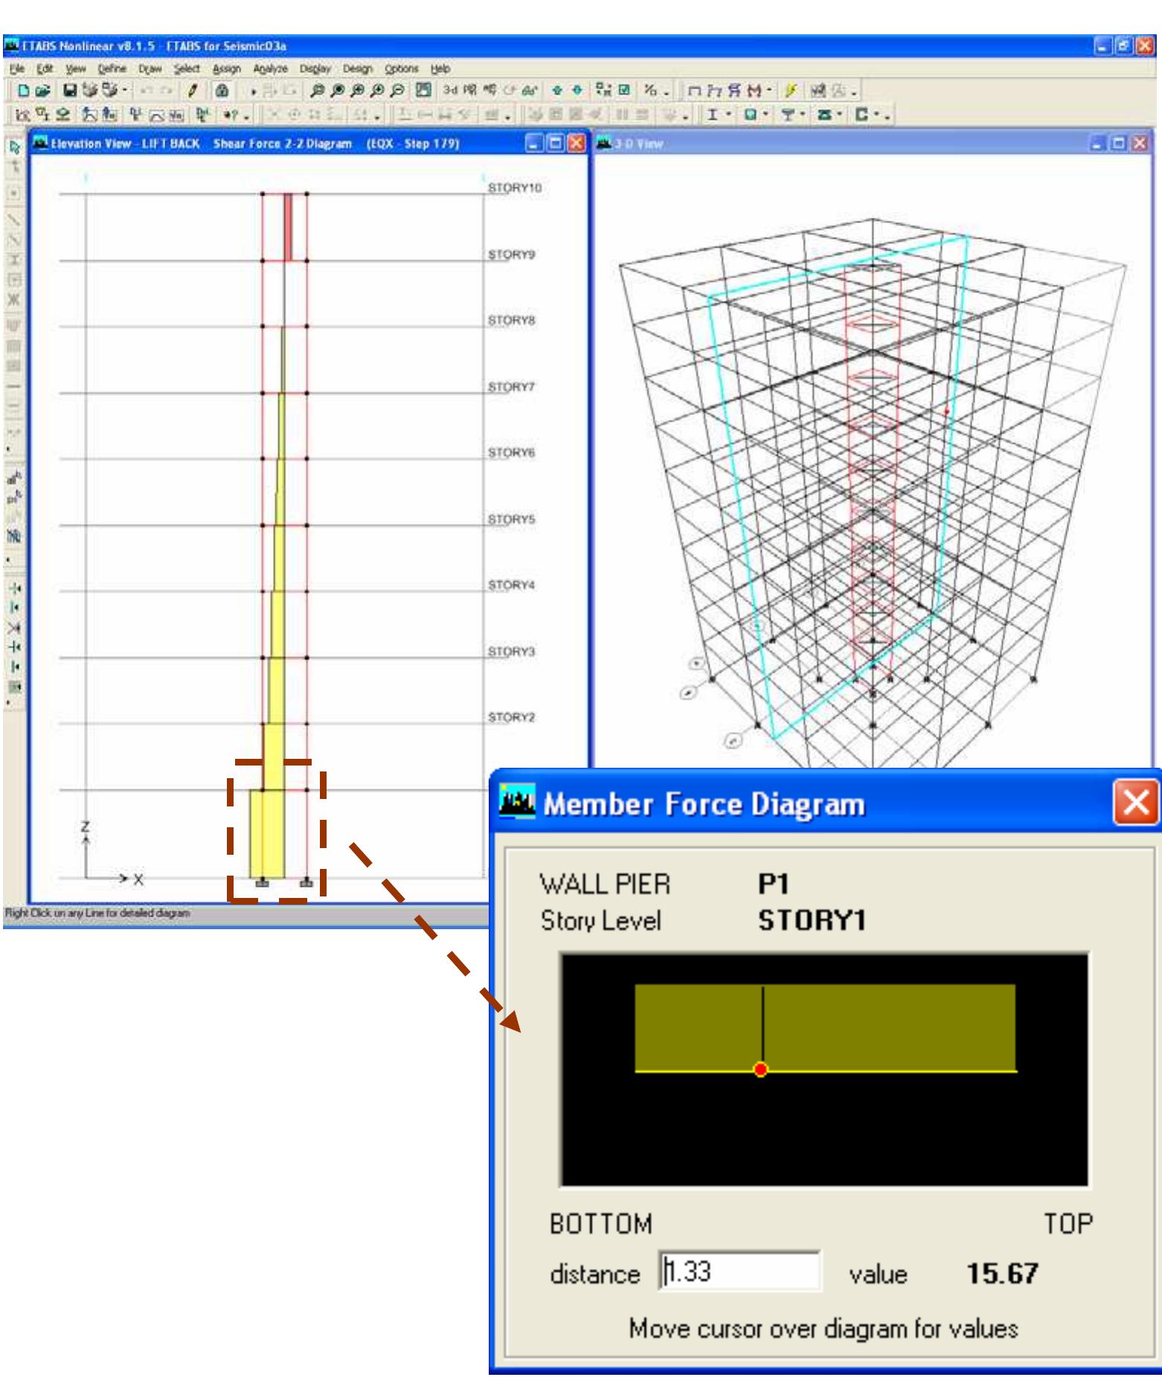Screen dimensions: 1162x1383
Task: Click the Show Undeformed Shape frame icon
Action: coord(694,91)
